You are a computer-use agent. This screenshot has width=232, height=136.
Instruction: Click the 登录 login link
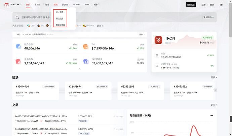212,5
